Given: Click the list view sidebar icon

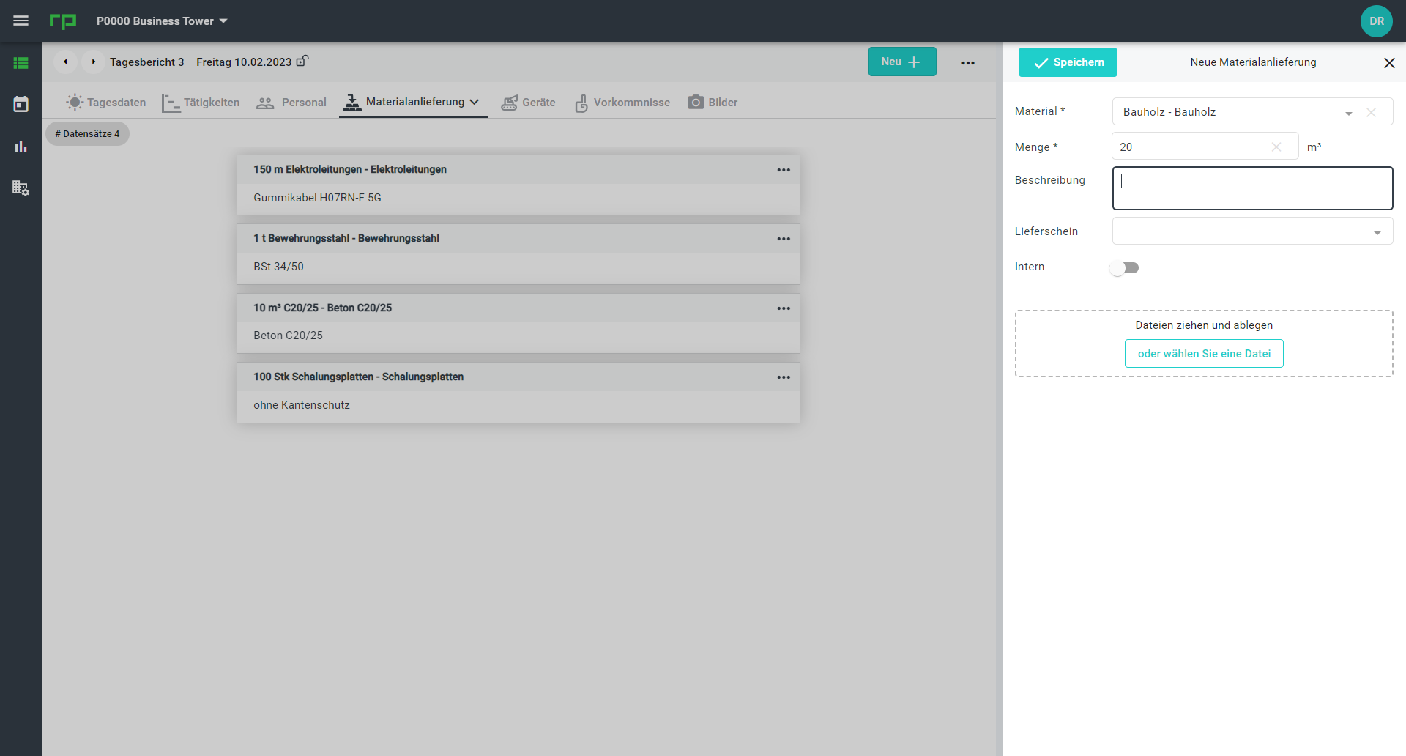Looking at the screenshot, I should [x=21, y=63].
